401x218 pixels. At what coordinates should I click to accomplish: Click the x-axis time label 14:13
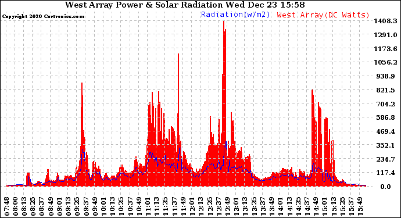pyautogui.click(x=289, y=206)
